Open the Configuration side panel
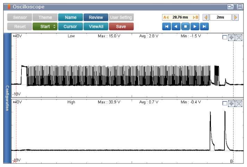This screenshot has height=167, width=247. [x=7, y=98]
